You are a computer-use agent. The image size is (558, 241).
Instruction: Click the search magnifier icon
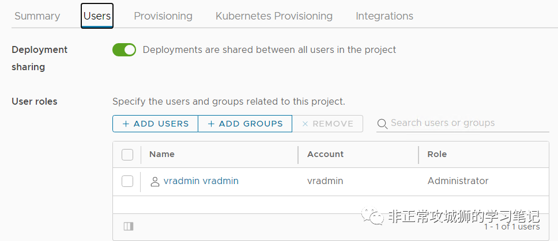pos(382,124)
